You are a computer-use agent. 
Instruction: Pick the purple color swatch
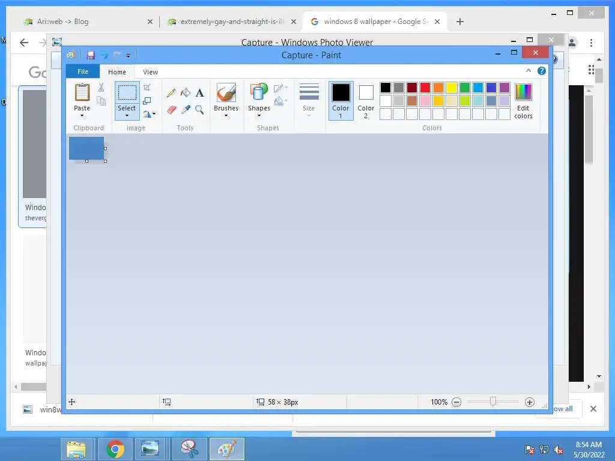(x=504, y=88)
